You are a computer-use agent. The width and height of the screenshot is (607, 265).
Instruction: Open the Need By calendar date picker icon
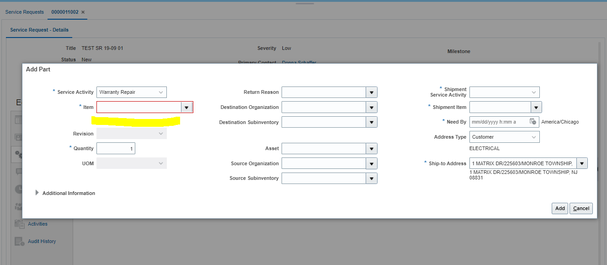click(x=532, y=122)
